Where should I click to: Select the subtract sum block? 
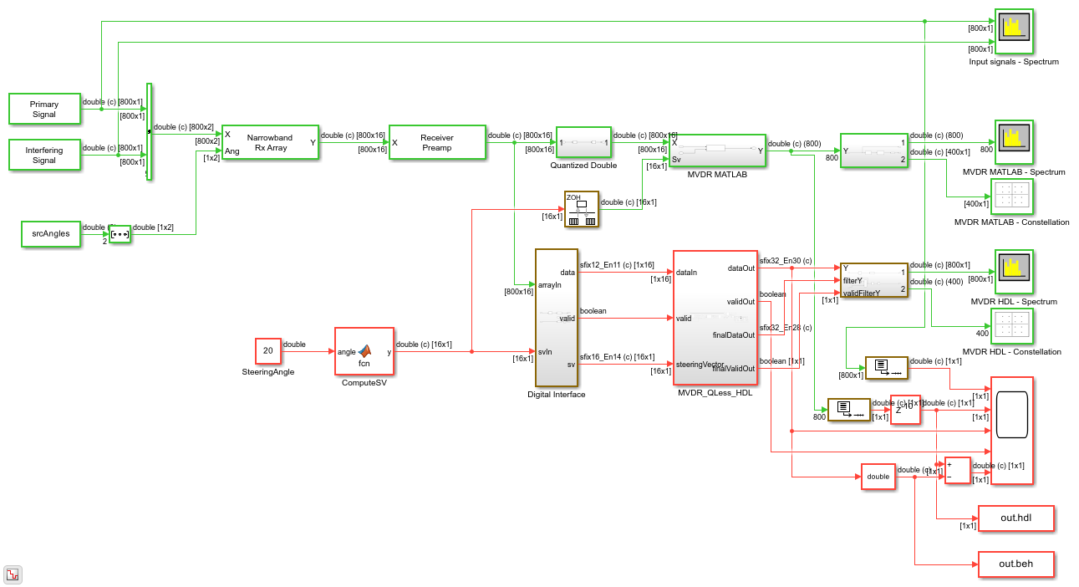click(957, 470)
